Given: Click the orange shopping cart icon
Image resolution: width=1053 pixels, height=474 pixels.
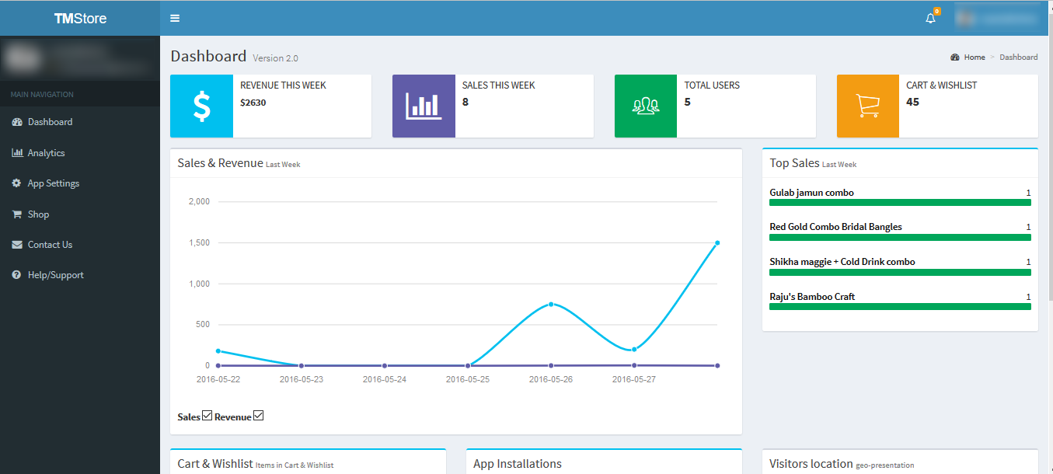Looking at the screenshot, I should [x=868, y=106].
